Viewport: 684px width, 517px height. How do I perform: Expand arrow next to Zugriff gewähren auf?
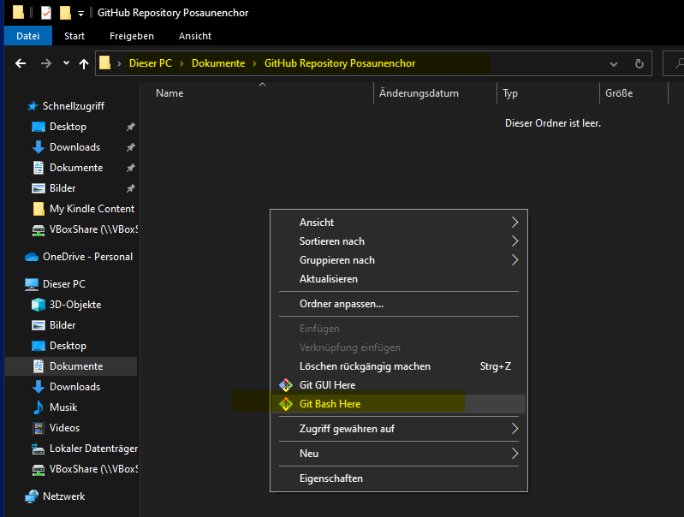(x=514, y=429)
